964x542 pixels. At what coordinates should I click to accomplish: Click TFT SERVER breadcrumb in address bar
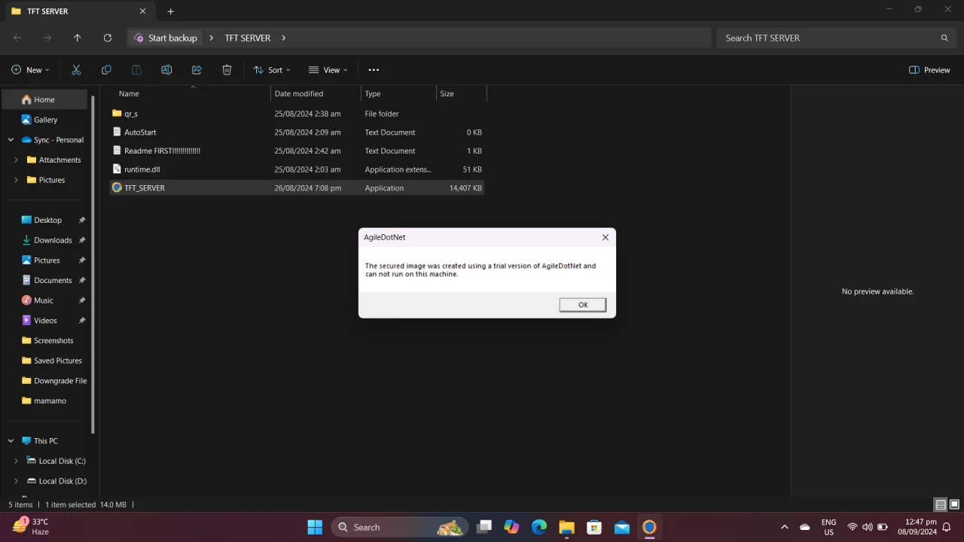[247, 38]
